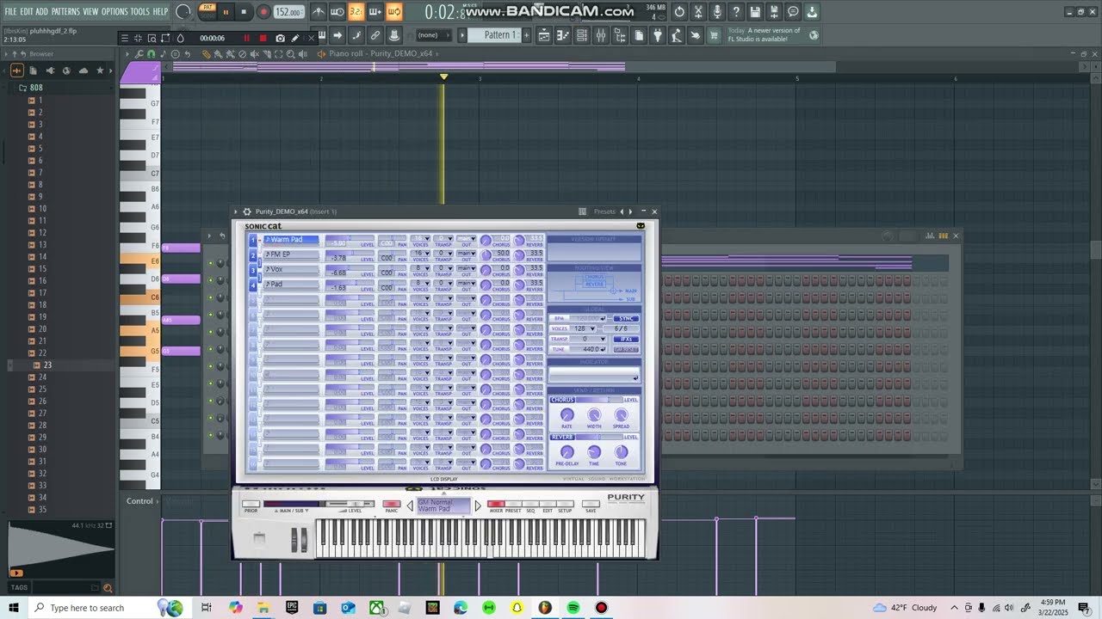
Task: Toggle the countdown before recording icon
Action: point(356,12)
